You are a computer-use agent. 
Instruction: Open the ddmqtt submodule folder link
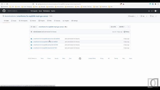pyautogui.click(x=45, y=45)
